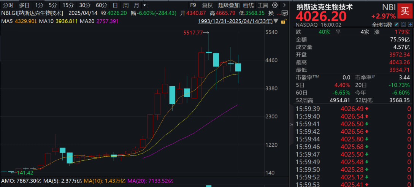Click the WP monitor icon
The width and height of the screenshot is (414, 187).
click(284, 13)
